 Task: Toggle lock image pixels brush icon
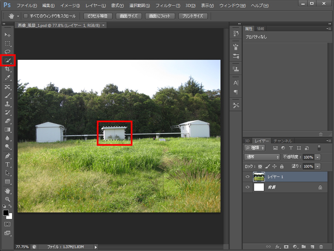click(267, 166)
